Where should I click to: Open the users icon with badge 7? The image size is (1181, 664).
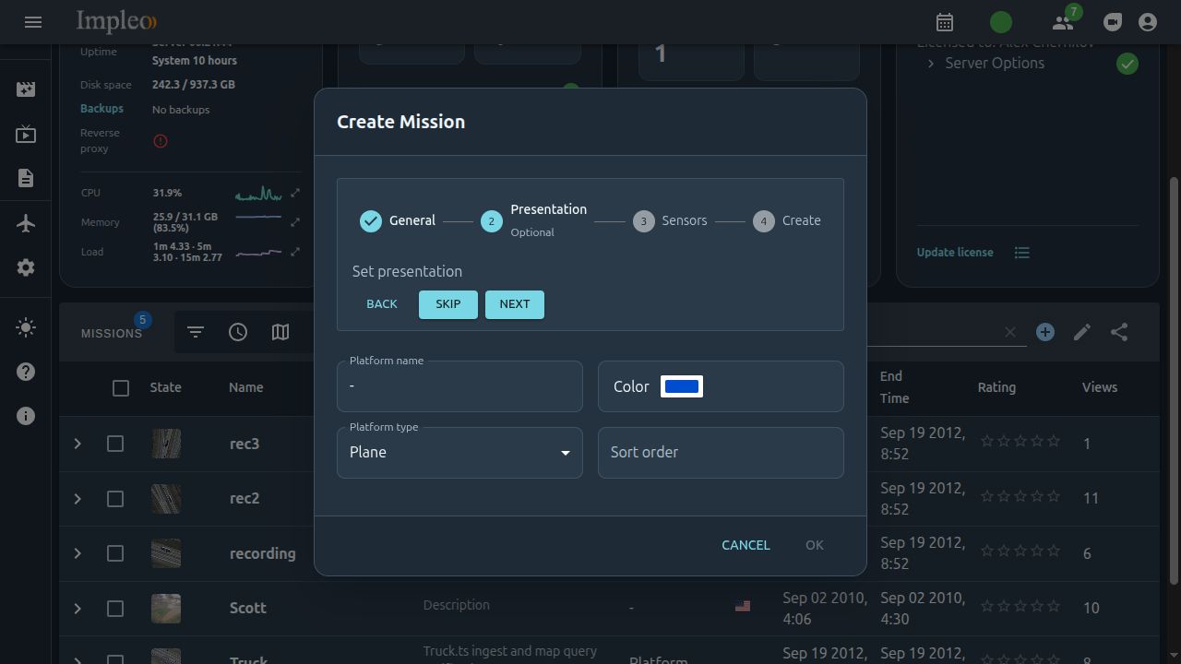point(1063,22)
